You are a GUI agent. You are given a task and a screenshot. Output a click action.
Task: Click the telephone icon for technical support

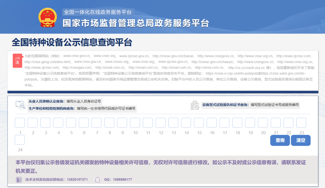19,180
